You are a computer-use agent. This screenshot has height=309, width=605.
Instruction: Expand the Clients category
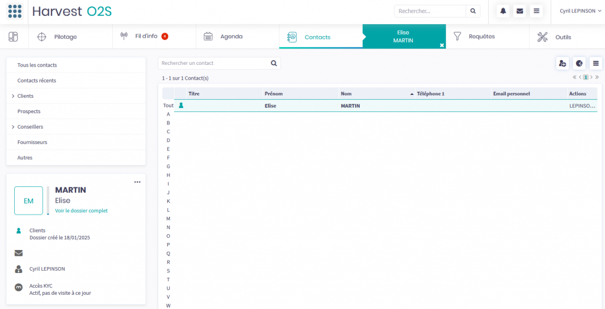(13, 96)
